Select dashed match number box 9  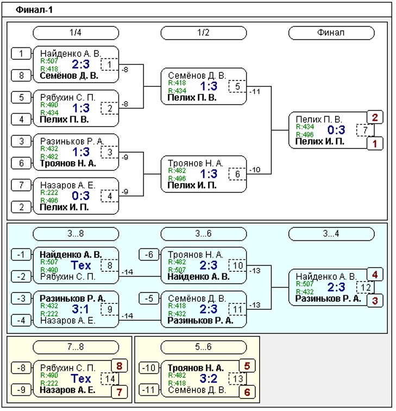110,309
